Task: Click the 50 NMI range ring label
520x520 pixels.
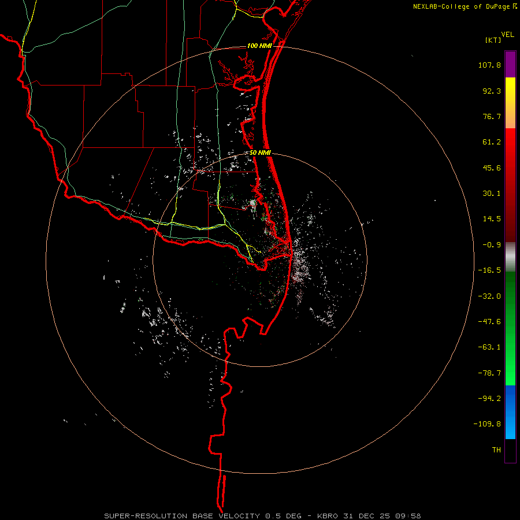Action: pyautogui.click(x=260, y=153)
